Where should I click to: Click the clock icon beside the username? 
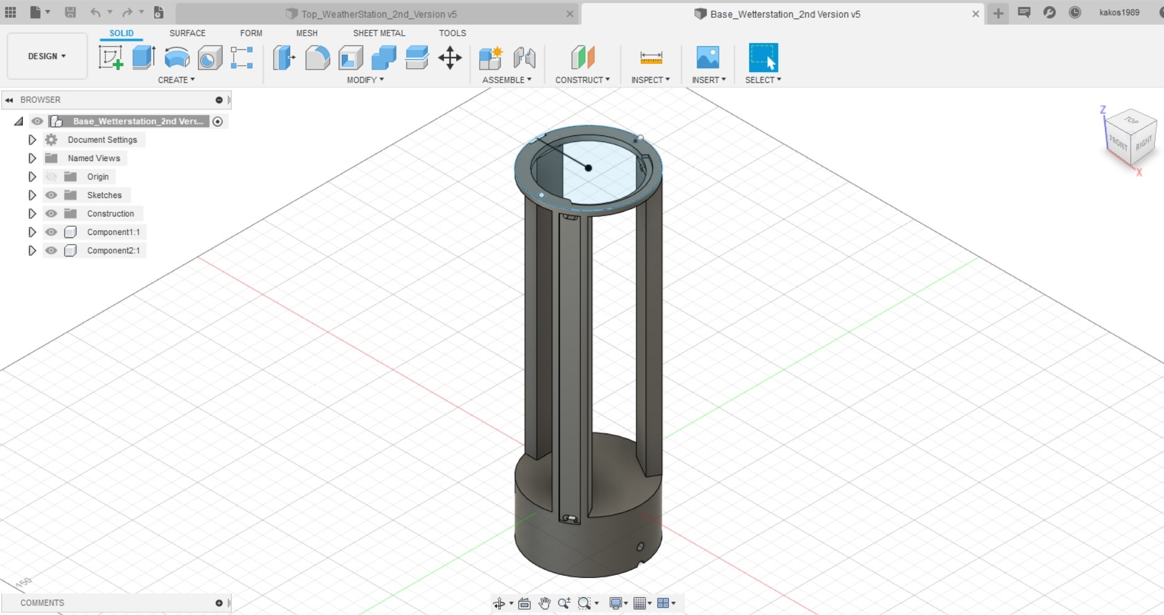[x=1075, y=12]
